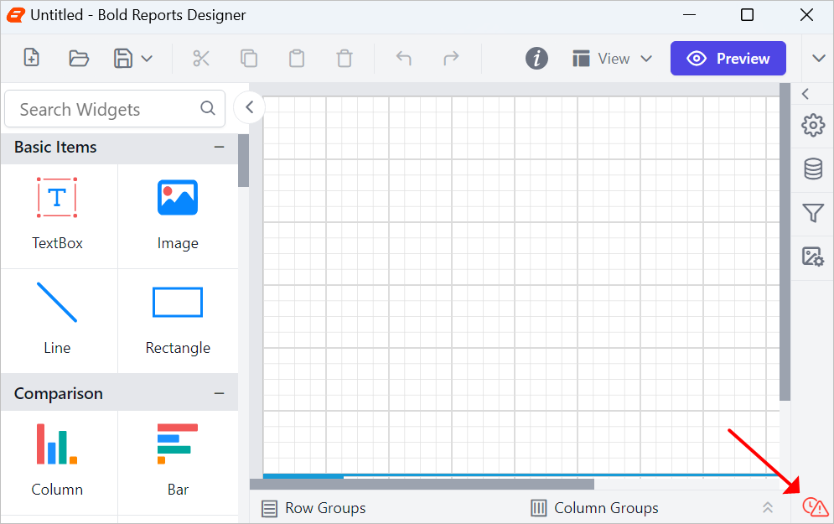Click the search magnifier icon
Screen dimensions: 834x524
(208, 108)
